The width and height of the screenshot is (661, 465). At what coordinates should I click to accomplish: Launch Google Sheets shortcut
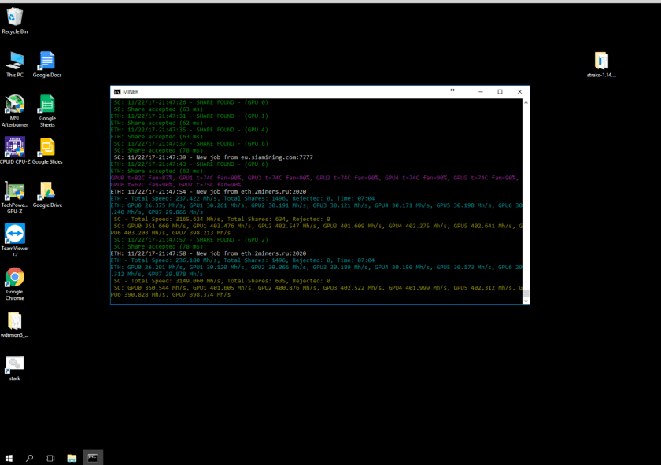(x=47, y=105)
